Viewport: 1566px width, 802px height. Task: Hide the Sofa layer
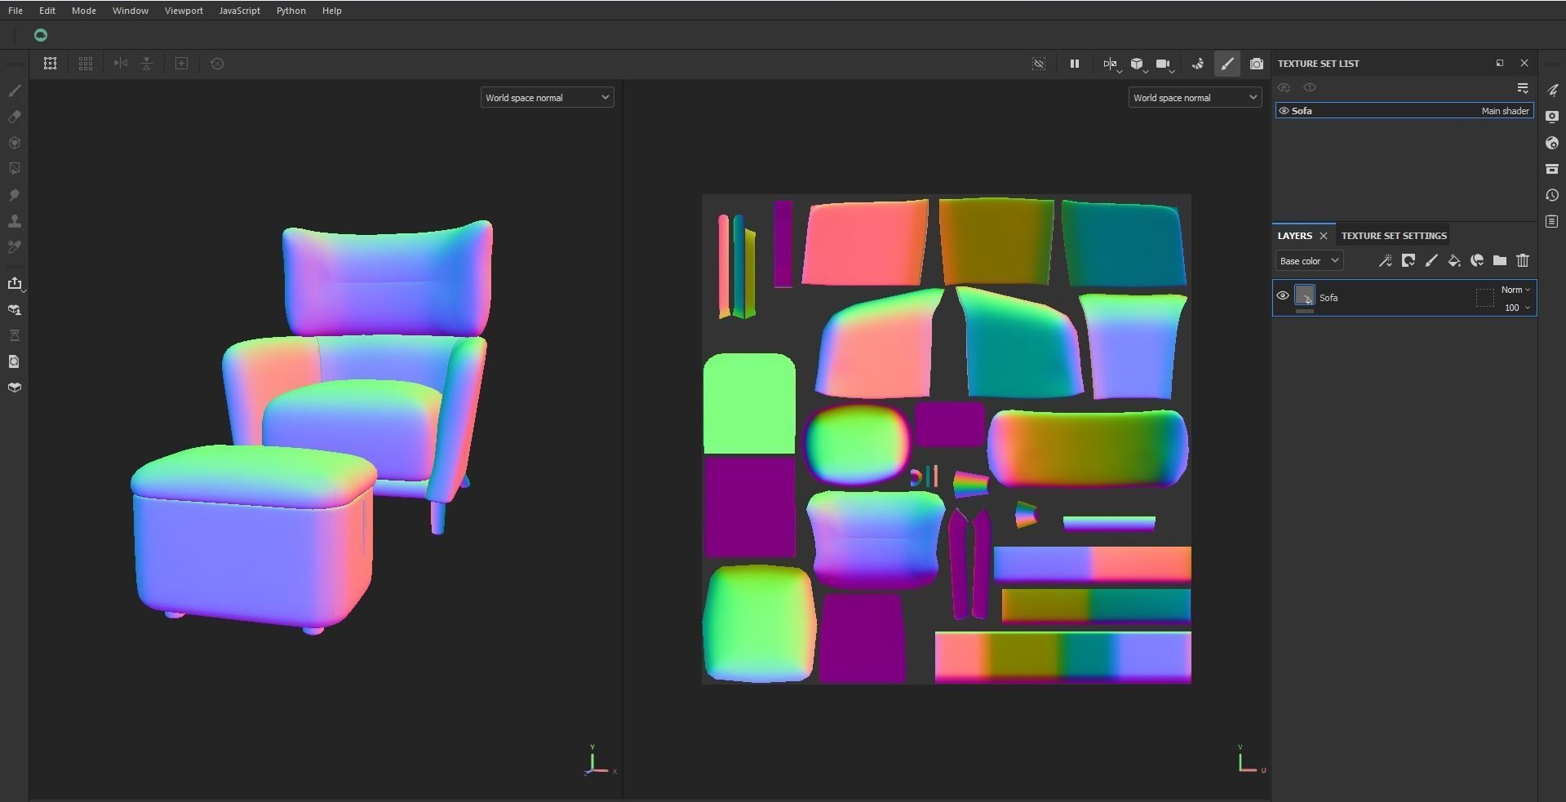(x=1283, y=296)
